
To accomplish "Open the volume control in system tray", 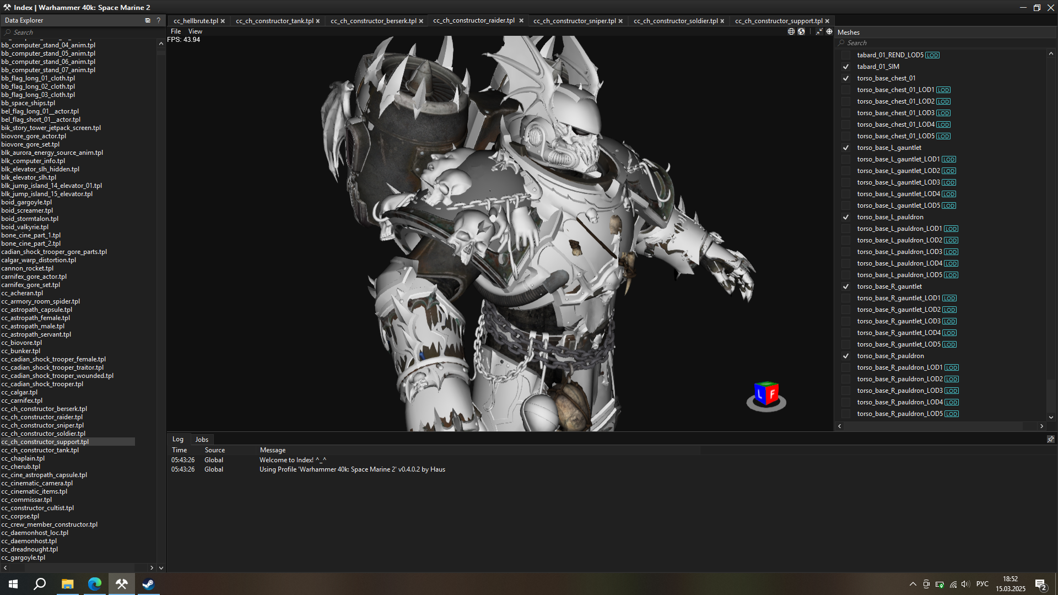I will click(x=965, y=584).
